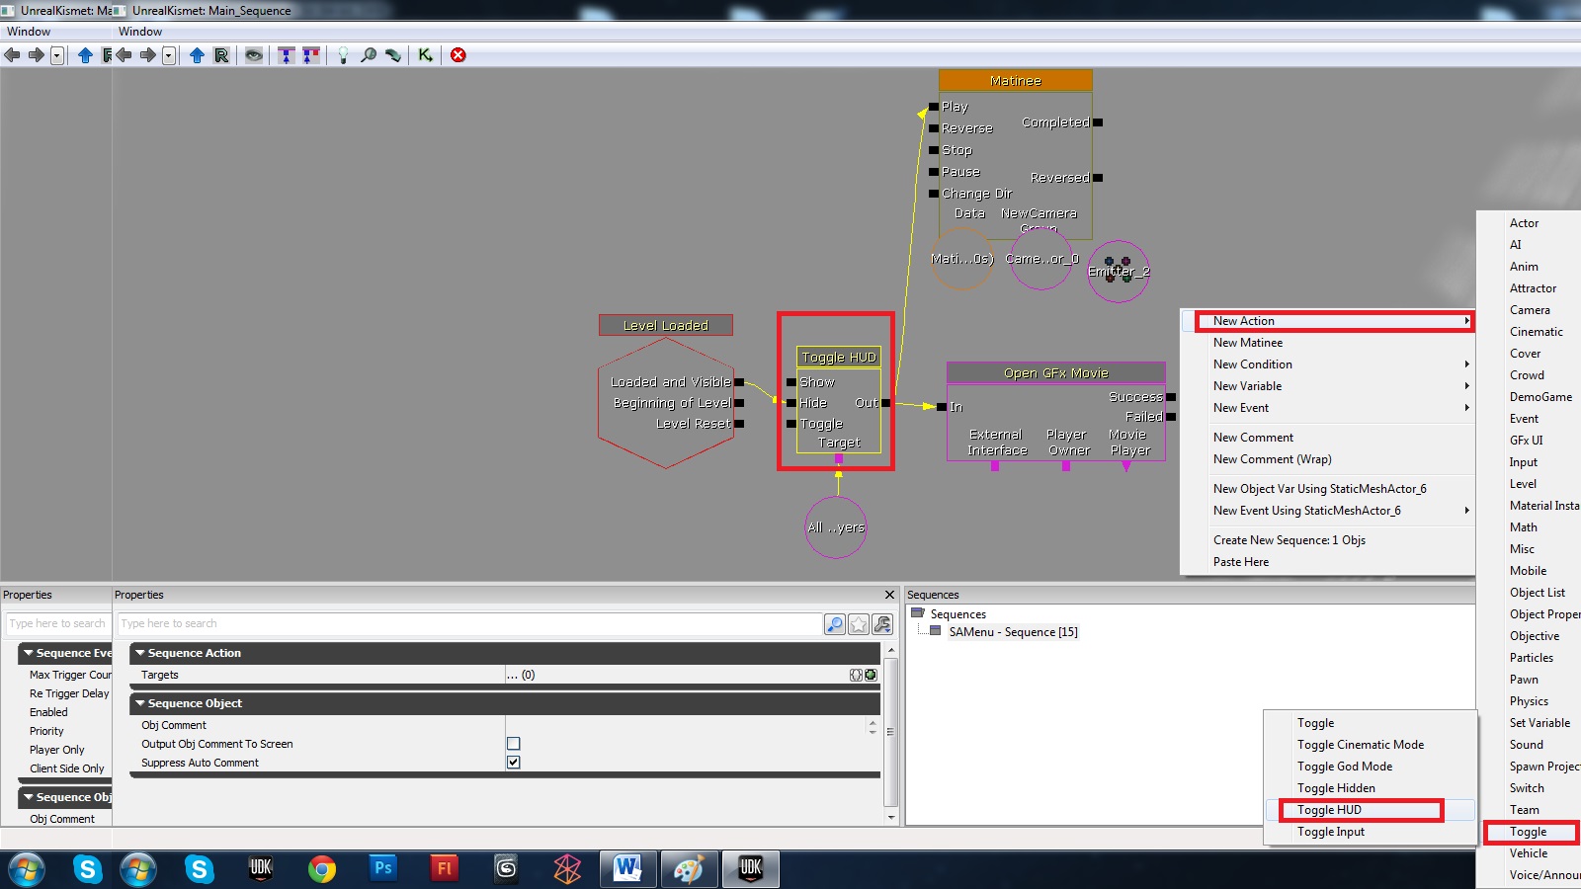Image resolution: width=1581 pixels, height=889 pixels.
Task: Click the lightbulb icon in the toolbar
Action: click(343, 55)
